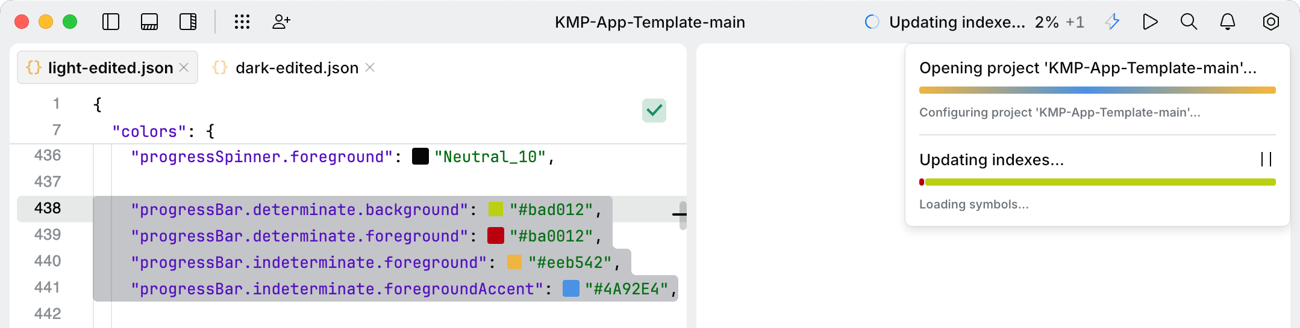Open notifications bell icon
1300x328 pixels.
[1227, 22]
